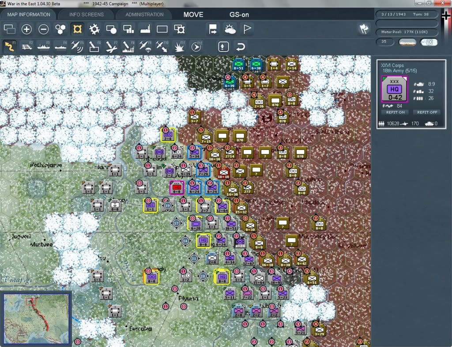Select amphibious transport mode F4 icon
452x347 pixels.
point(60,47)
